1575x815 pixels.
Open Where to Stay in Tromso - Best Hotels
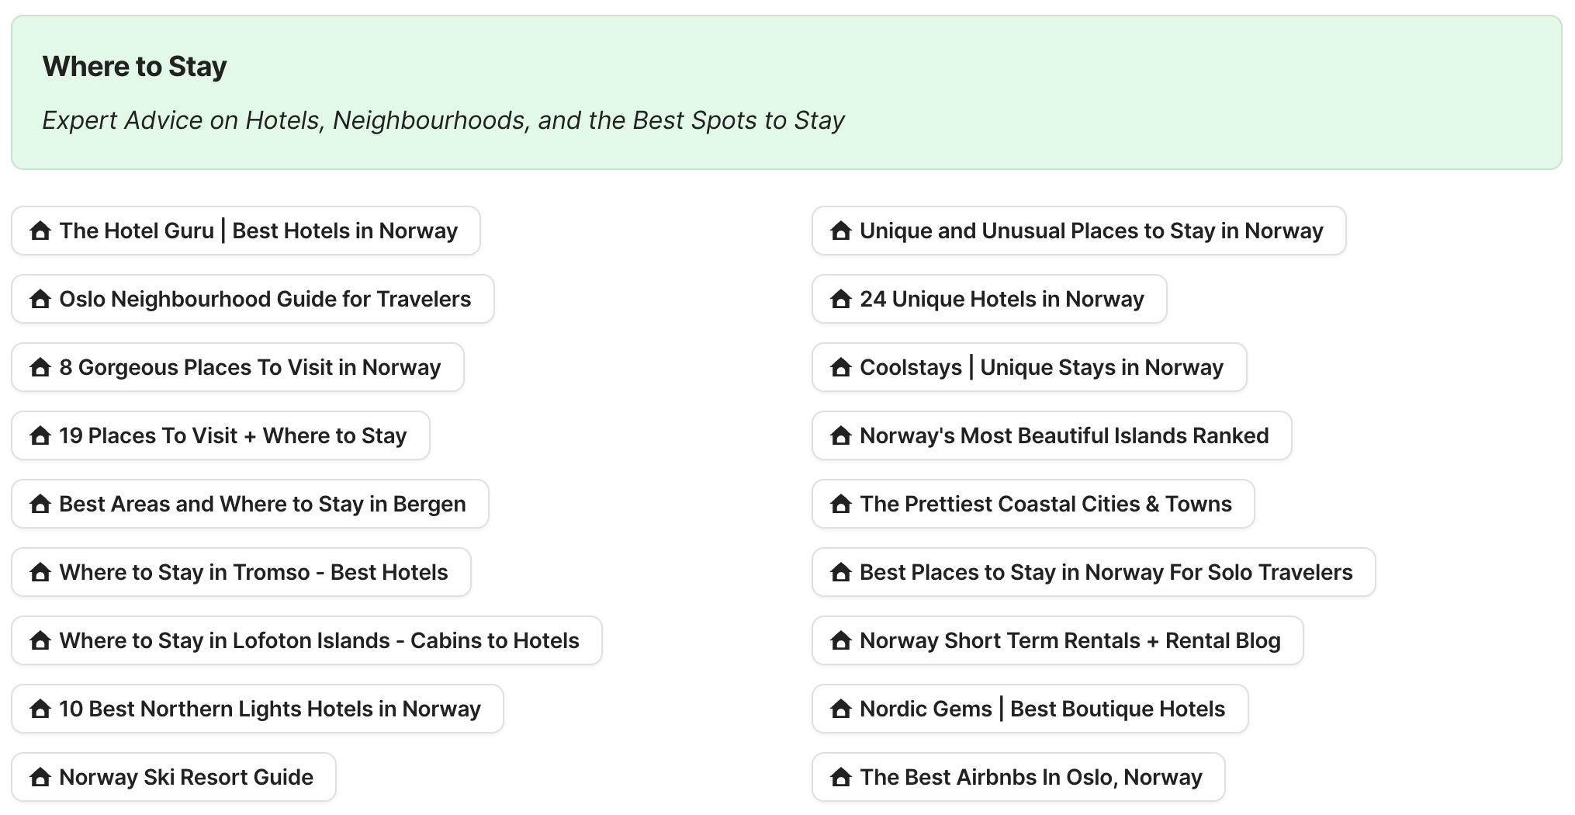(x=241, y=572)
